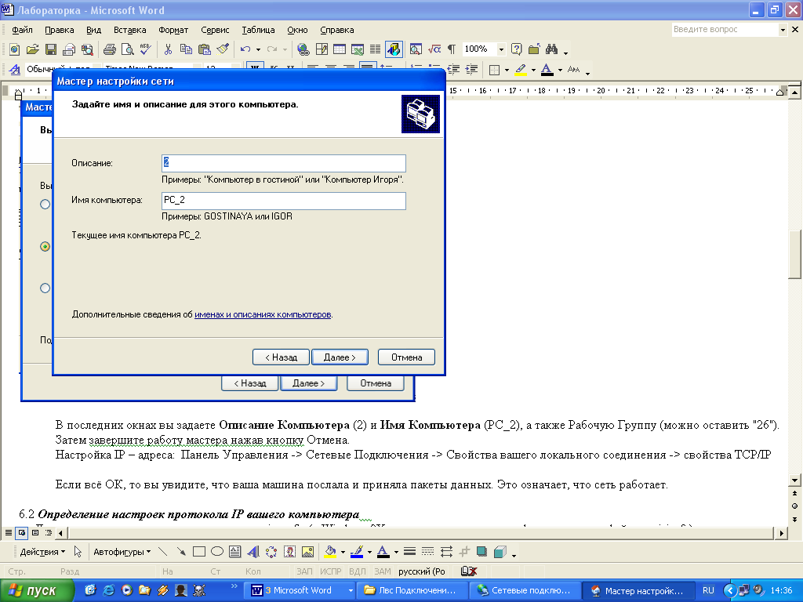
Task: Switch to Сетевые подклю taskbar window
Action: click(x=525, y=590)
